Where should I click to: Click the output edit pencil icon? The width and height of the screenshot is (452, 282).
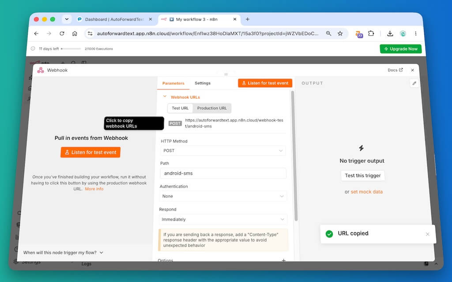pyautogui.click(x=414, y=83)
